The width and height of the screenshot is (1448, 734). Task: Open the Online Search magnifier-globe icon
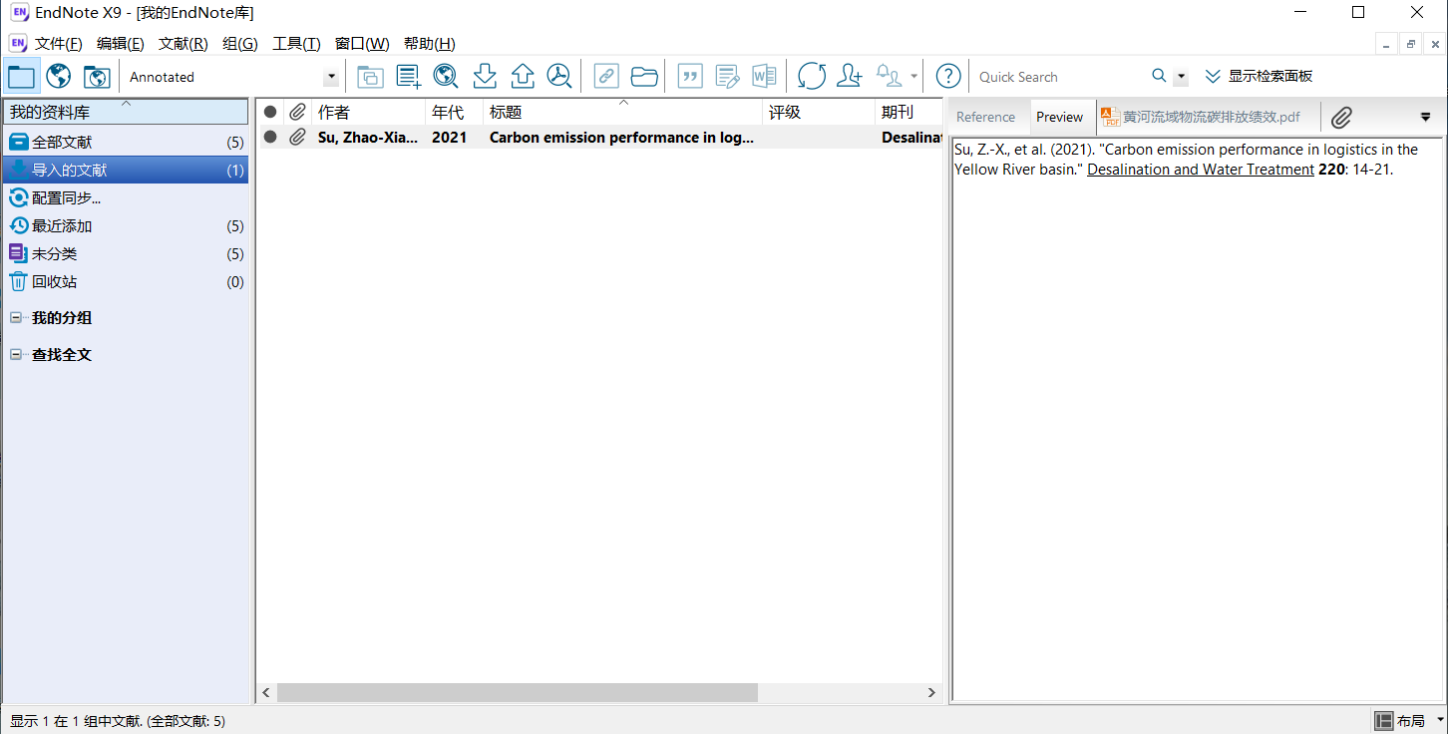(446, 77)
